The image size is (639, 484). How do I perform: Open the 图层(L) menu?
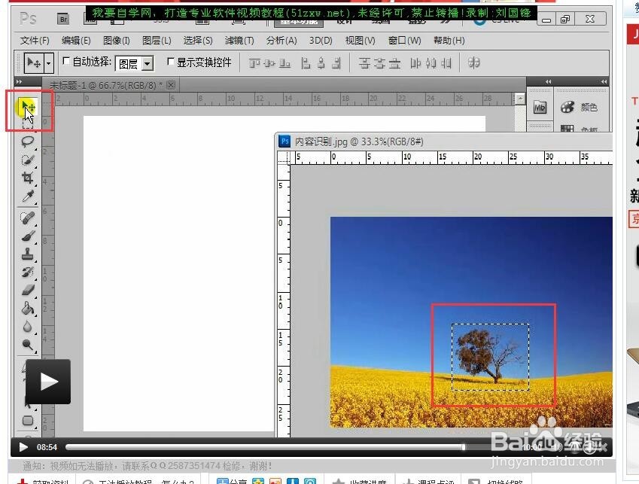pyautogui.click(x=157, y=41)
